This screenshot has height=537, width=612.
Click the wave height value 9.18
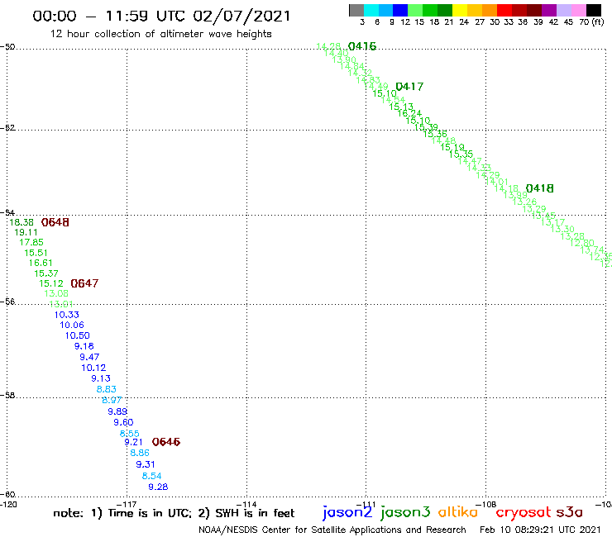tap(84, 346)
